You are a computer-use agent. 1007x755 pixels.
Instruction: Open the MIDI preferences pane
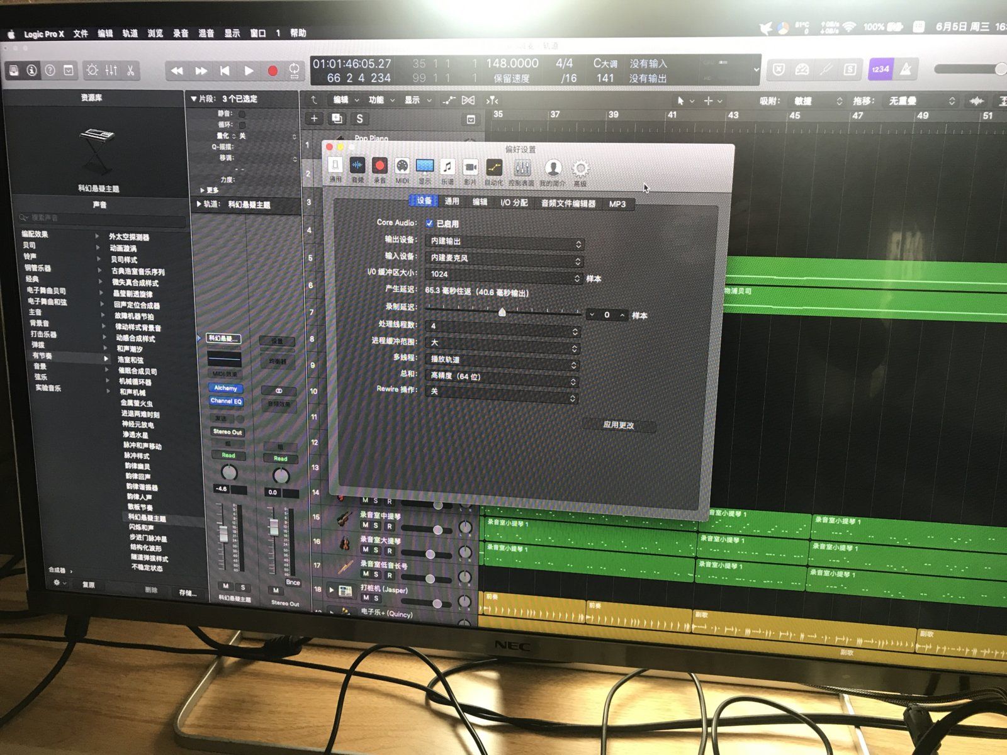tap(402, 171)
